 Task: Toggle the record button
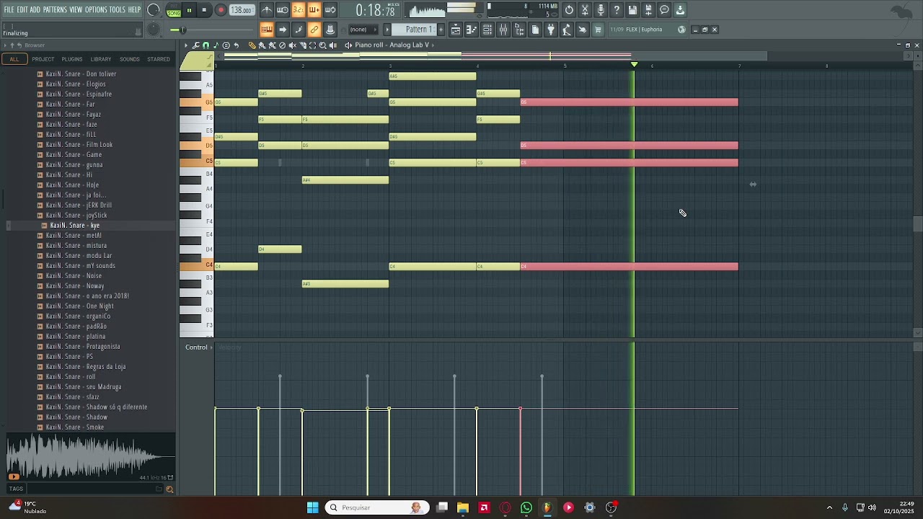click(221, 10)
